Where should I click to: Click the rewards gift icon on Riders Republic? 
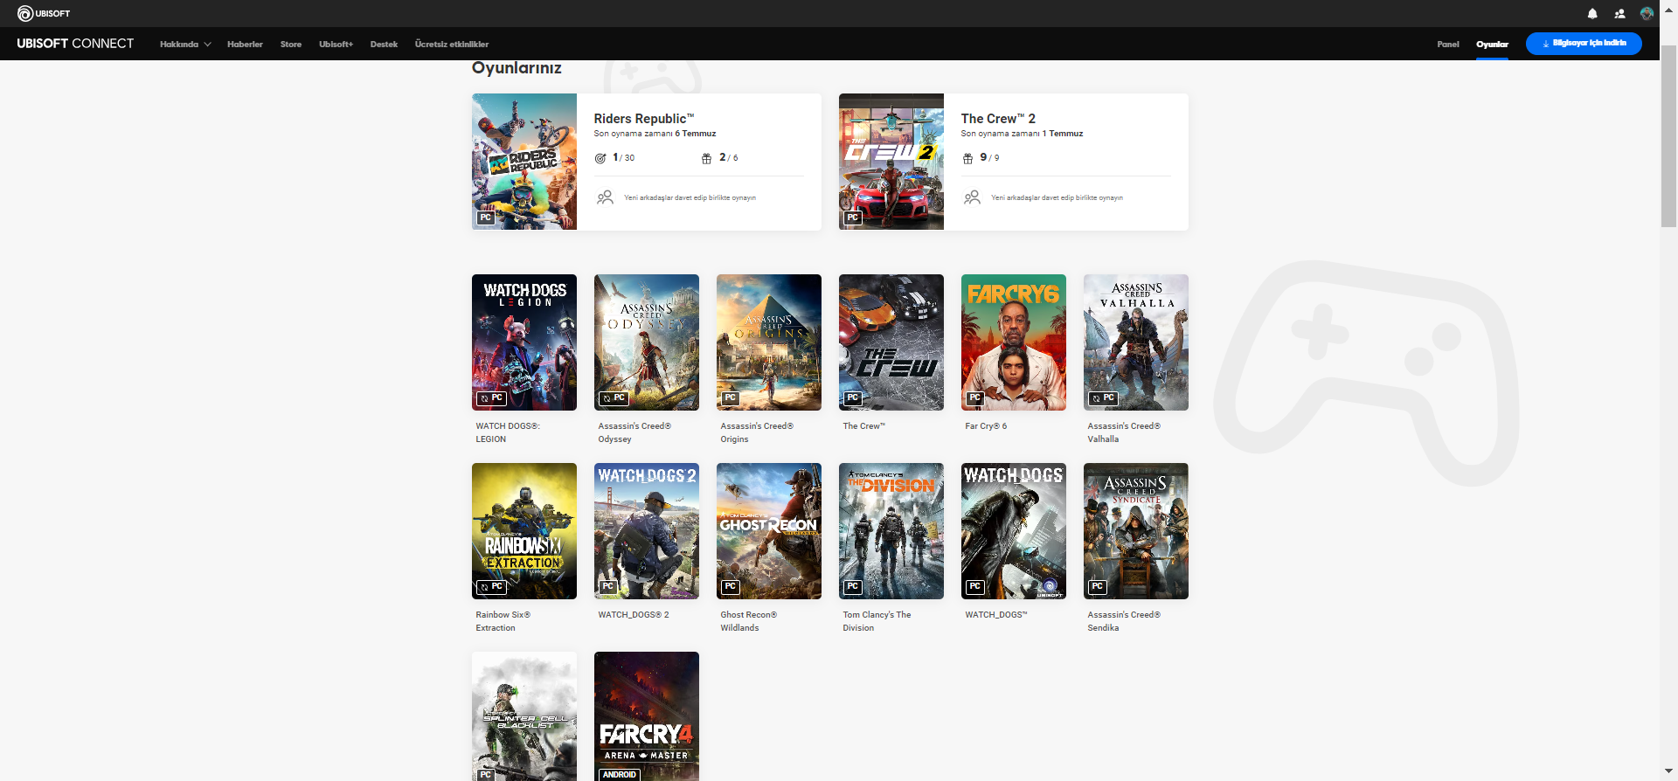pyautogui.click(x=706, y=158)
